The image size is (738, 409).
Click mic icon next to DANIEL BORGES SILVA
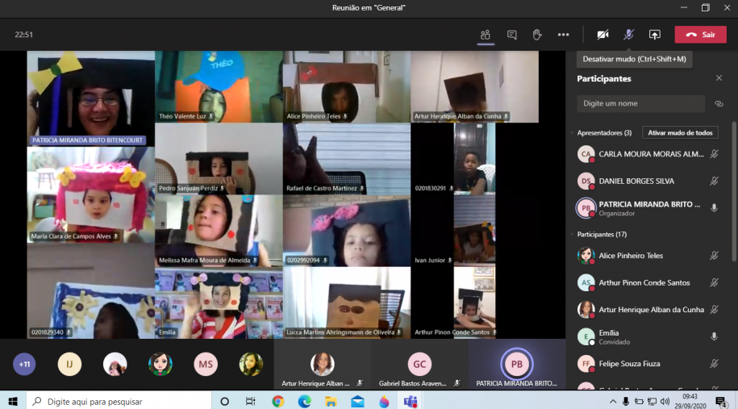coord(714,181)
